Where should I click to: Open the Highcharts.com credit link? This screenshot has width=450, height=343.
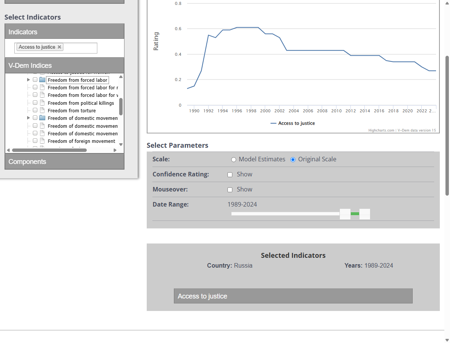click(381, 130)
